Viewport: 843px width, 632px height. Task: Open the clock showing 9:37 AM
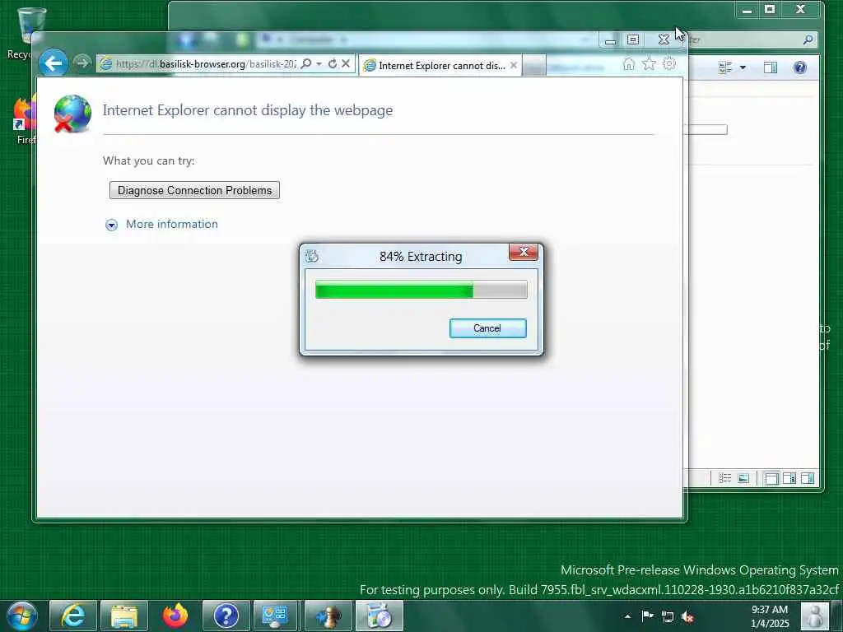770,616
